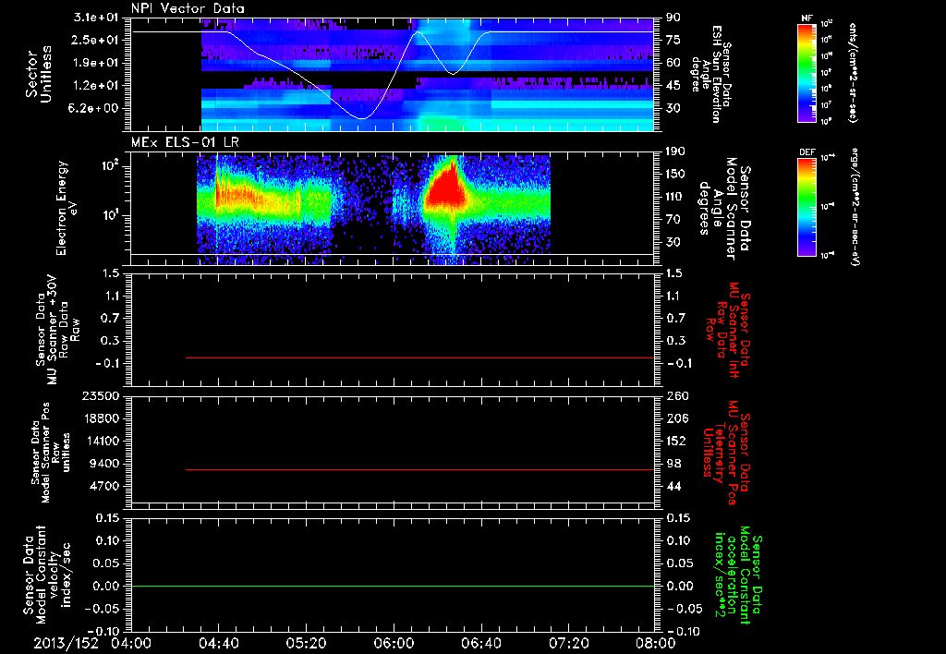Click the 'Sector Unitless' axis label
Screen dimensions: 946x654
tap(38, 74)
